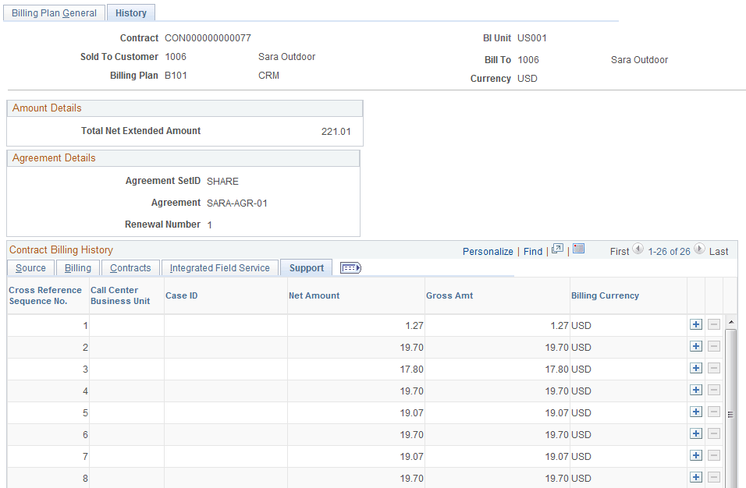This screenshot has width=746, height=488.
Task: Switch to the Billing Plan General tab
Action: pos(53,12)
